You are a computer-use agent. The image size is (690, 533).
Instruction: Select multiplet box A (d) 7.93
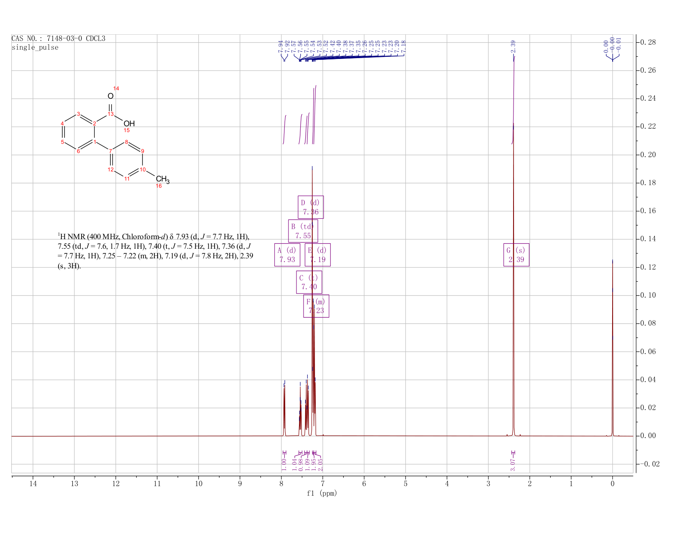[x=287, y=255]
